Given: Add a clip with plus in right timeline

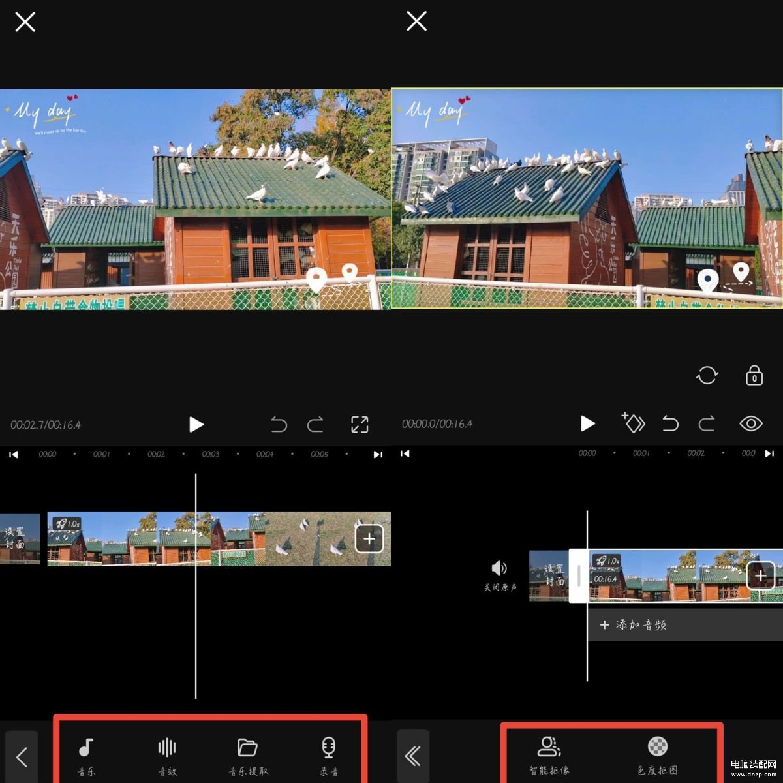Looking at the screenshot, I should [761, 576].
